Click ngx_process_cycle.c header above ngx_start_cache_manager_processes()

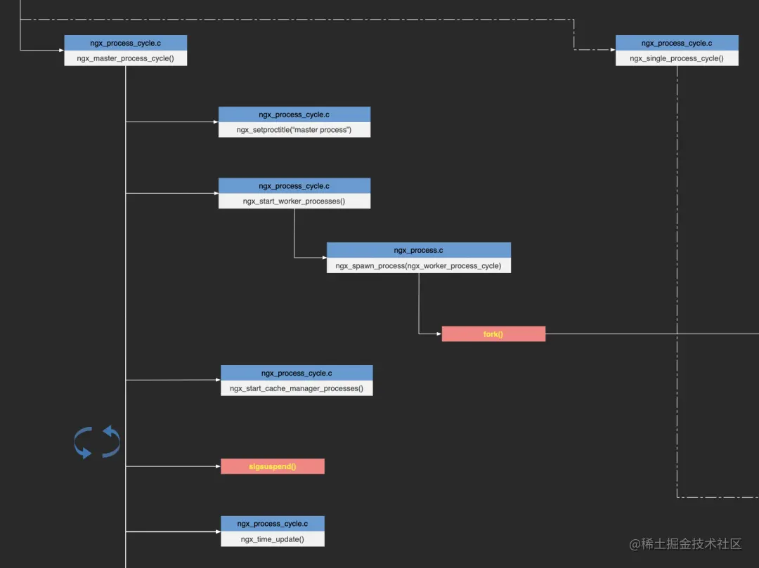pos(297,374)
